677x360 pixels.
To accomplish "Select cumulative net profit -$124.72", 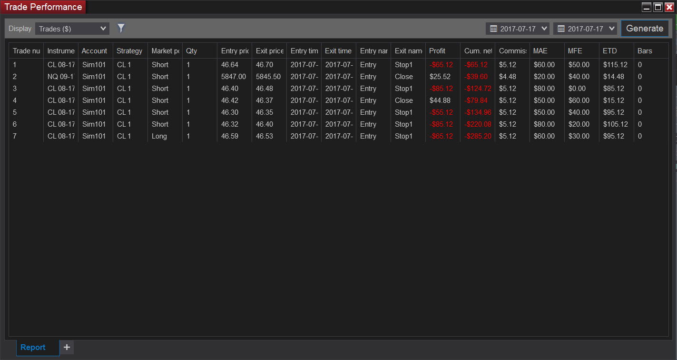I will click(478, 89).
